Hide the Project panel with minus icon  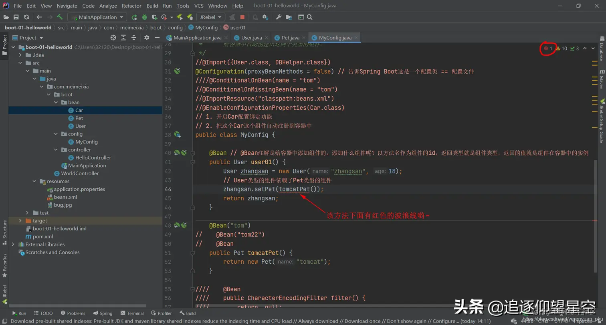point(156,38)
